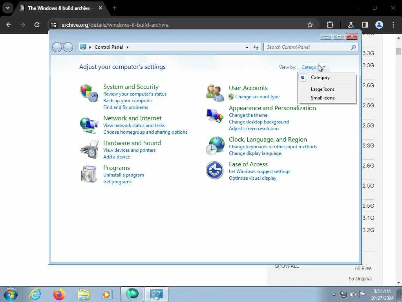Click the Control Panel taskbar button
This screenshot has width=402, height=302.
click(156, 294)
